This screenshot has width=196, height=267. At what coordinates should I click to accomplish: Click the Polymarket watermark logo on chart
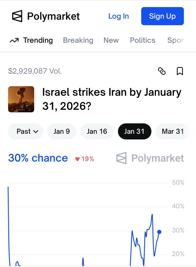pyautogui.click(x=150, y=158)
